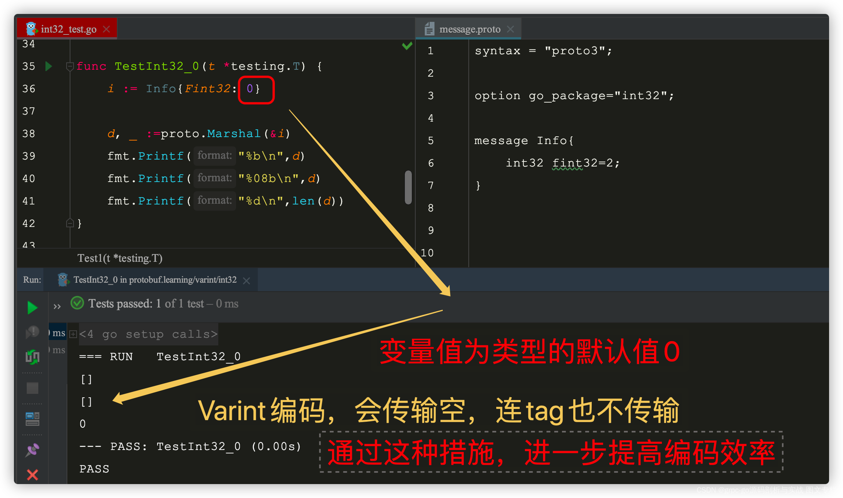This screenshot has height=498, width=843.
Task: Click the Printf "%b\n" statement on line 39
Action: [x=206, y=156]
